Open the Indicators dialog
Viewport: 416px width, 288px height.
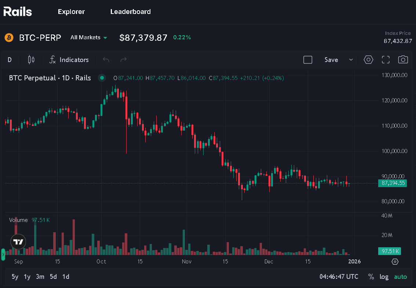coord(69,60)
